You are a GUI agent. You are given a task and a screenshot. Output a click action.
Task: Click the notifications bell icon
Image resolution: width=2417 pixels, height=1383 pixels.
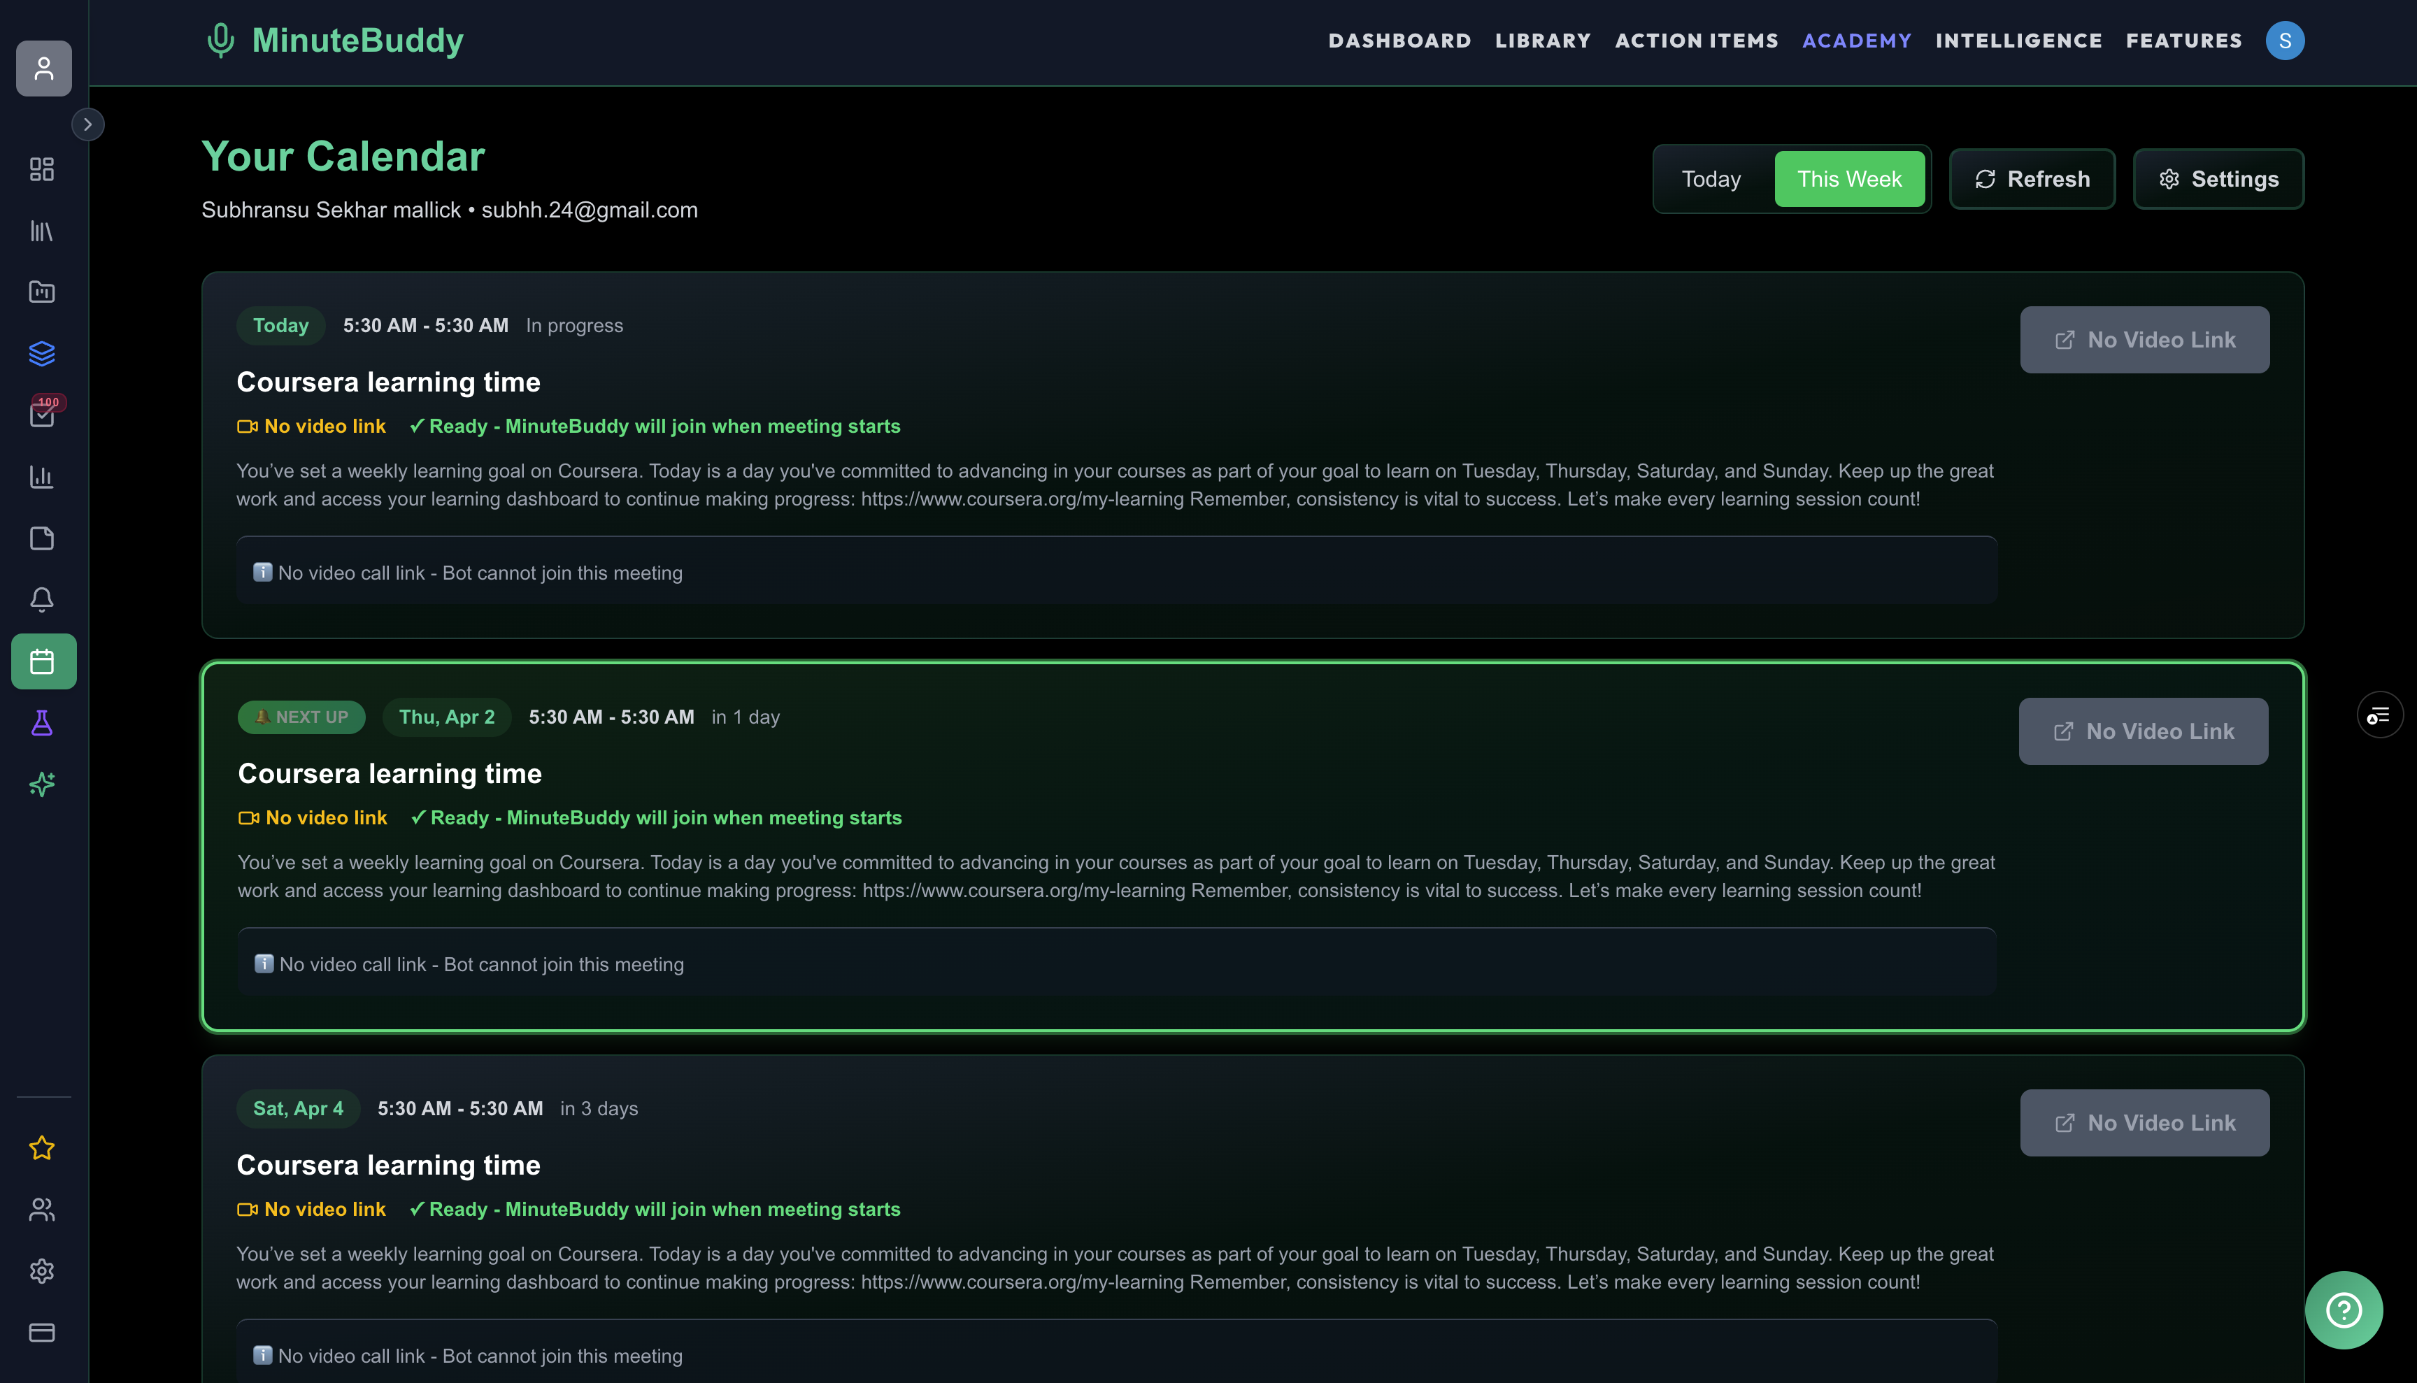pyautogui.click(x=42, y=599)
